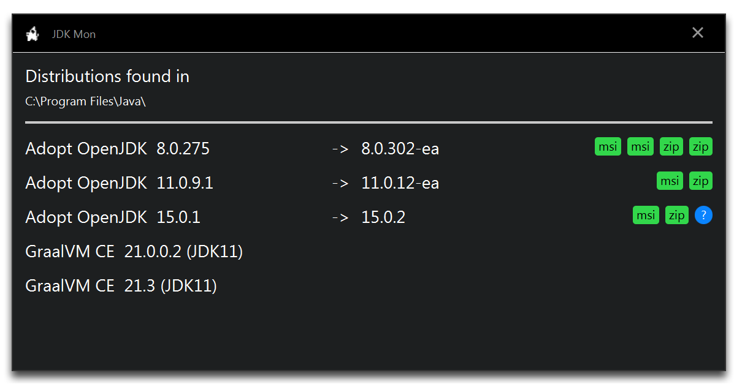Click the second msi badge for OpenJDK 8.0.275
The height and width of the screenshot is (384, 734).
[x=640, y=146]
